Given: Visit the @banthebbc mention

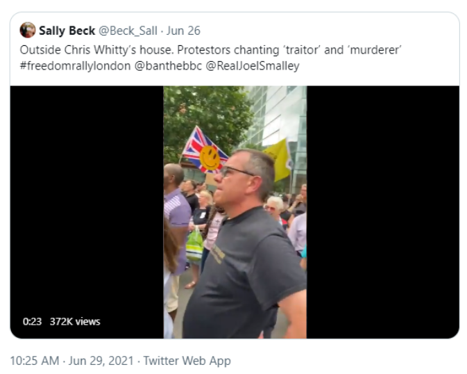Looking at the screenshot, I should 168,65.
